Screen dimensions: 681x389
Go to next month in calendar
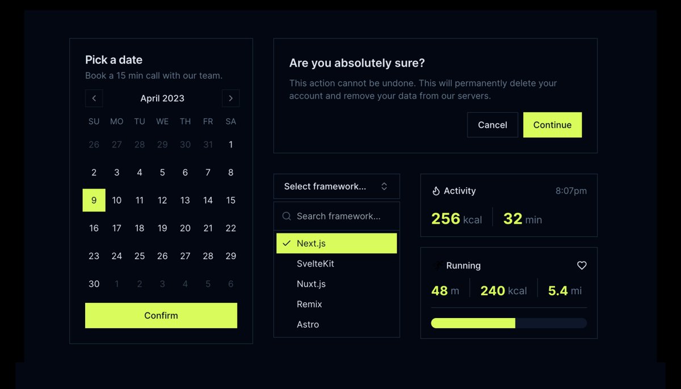point(230,98)
